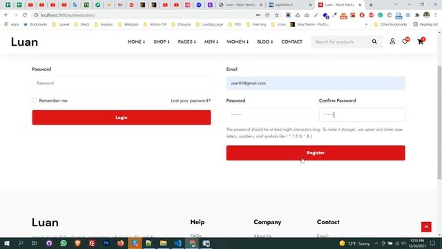Open the Laravel bookmarks folder
The image size is (442, 249).
coord(61,24)
